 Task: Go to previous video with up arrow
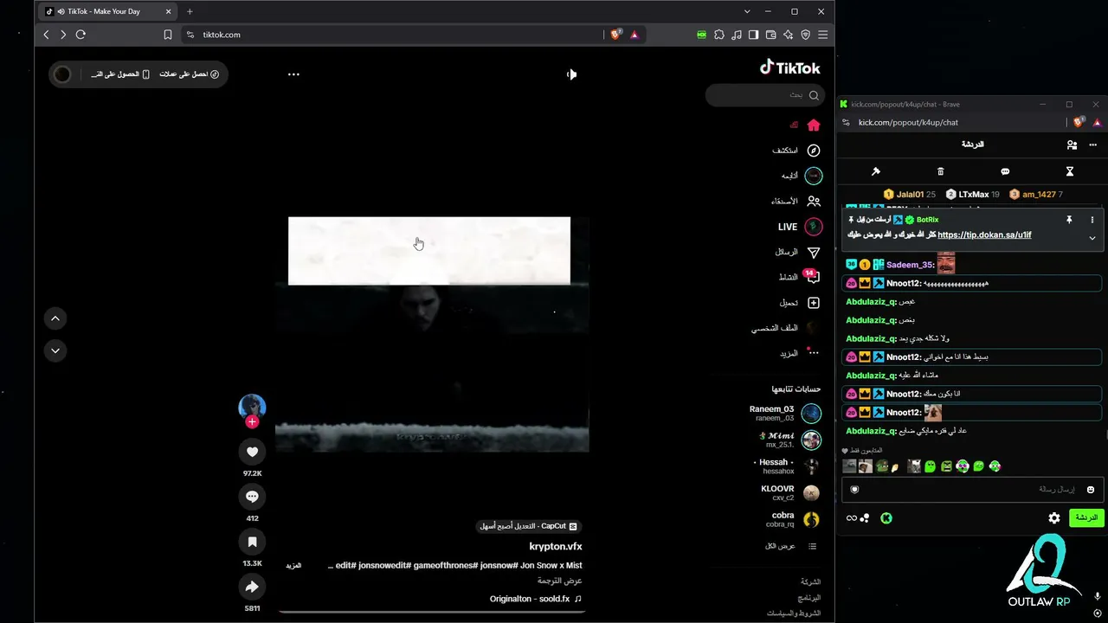[55, 318]
